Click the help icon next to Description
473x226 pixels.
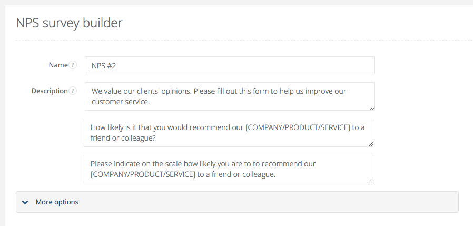click(x=73, y=91)
